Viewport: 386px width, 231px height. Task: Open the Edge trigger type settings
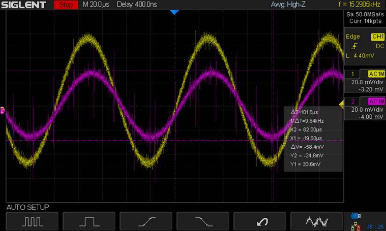tap(353, 37)
